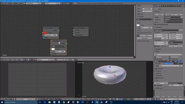
Task: Click the node Label field in sidebar
Action: pyautogui.click(x=147, y=11)
